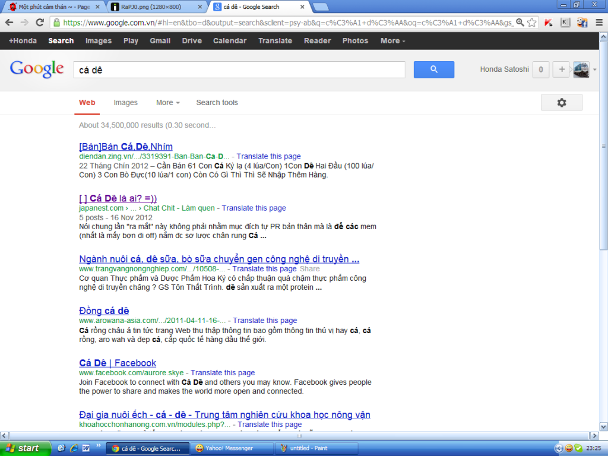Open the settings gear menu

click(x=561, y=103)
